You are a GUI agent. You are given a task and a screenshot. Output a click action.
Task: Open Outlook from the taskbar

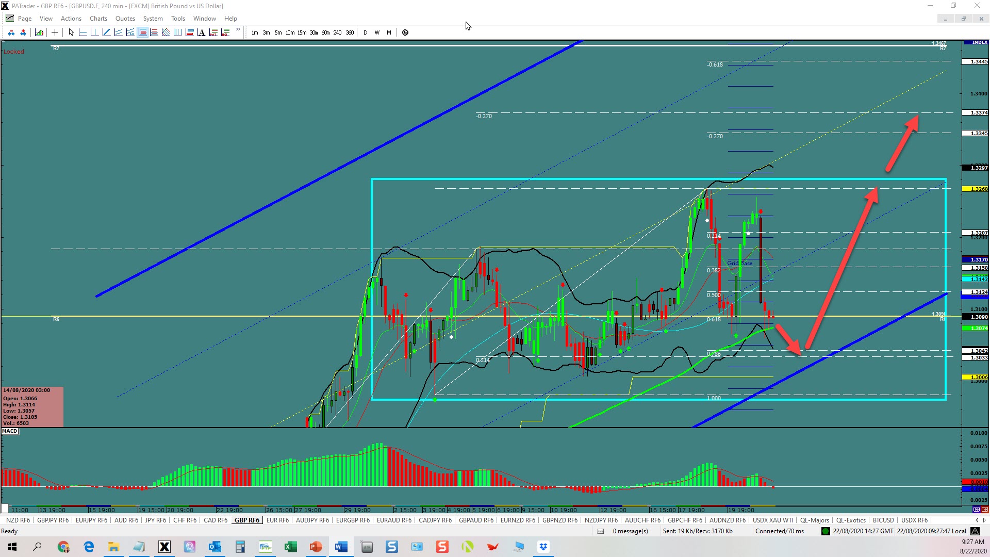coord(214,547)
